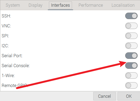Go to the Performance tab
Screen dimensions: 140x101
point(91,5)
